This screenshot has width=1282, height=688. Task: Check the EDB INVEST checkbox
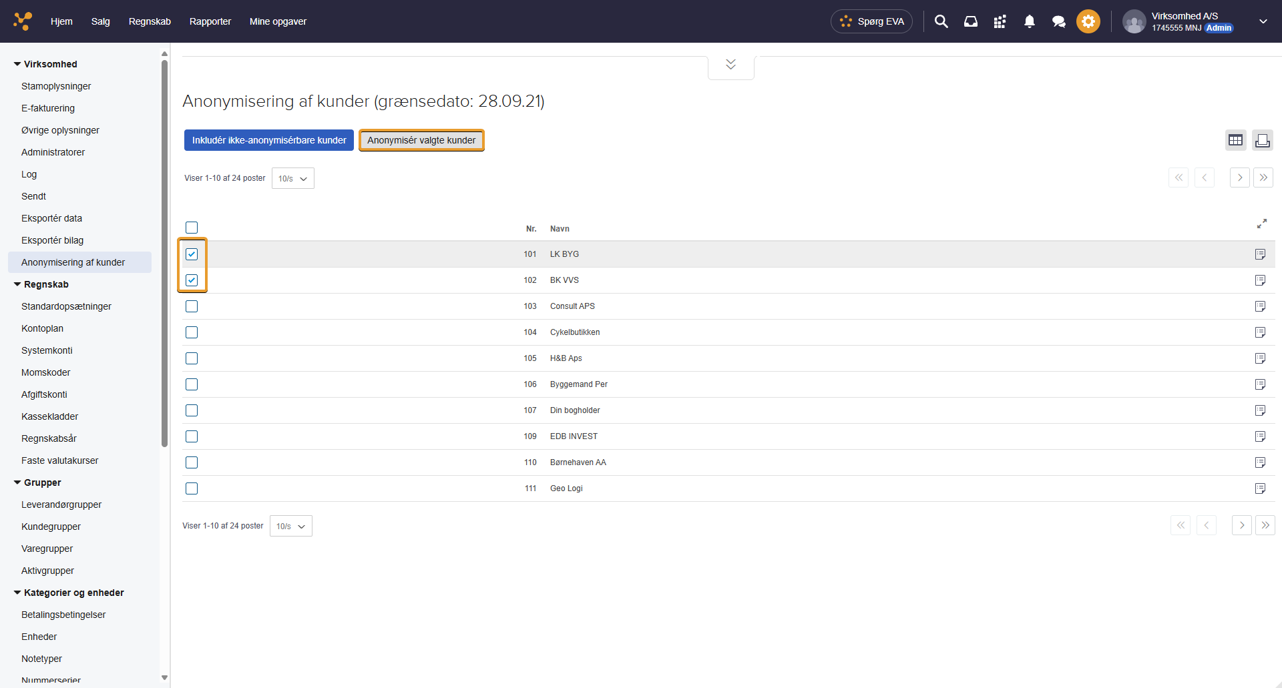pyautogui.click(x=192, y=436)
